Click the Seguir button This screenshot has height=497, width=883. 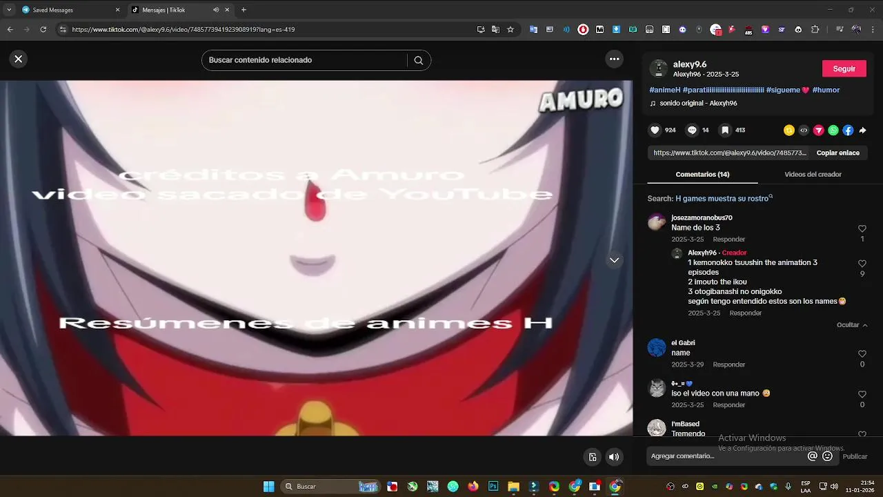(x=844, y=68)
